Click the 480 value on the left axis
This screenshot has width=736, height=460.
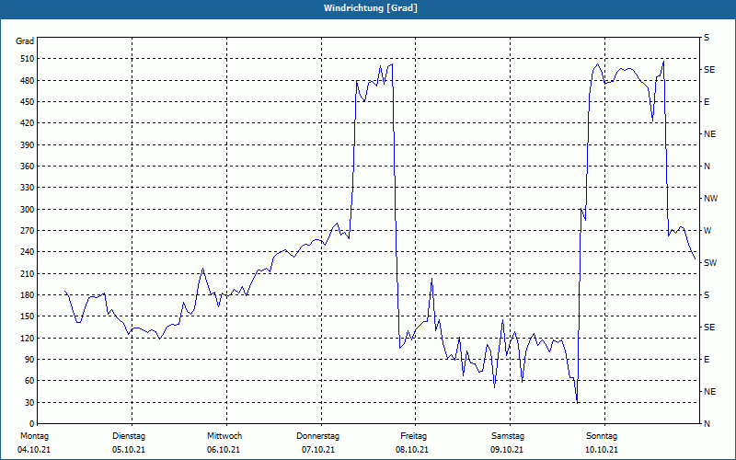pyautogui.click(x=28, y=81)
